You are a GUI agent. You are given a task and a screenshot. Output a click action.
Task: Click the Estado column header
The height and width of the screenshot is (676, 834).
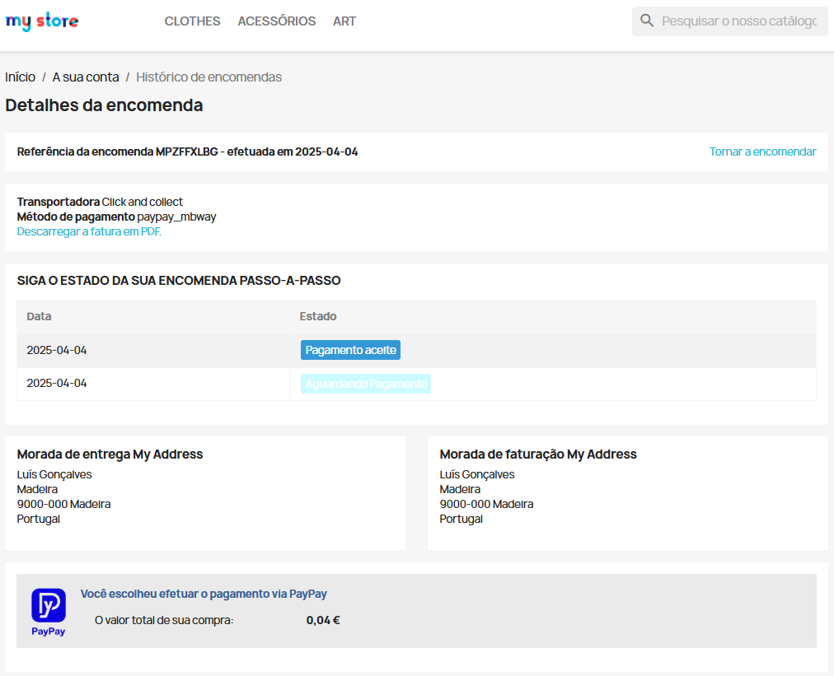click(317, 316)
